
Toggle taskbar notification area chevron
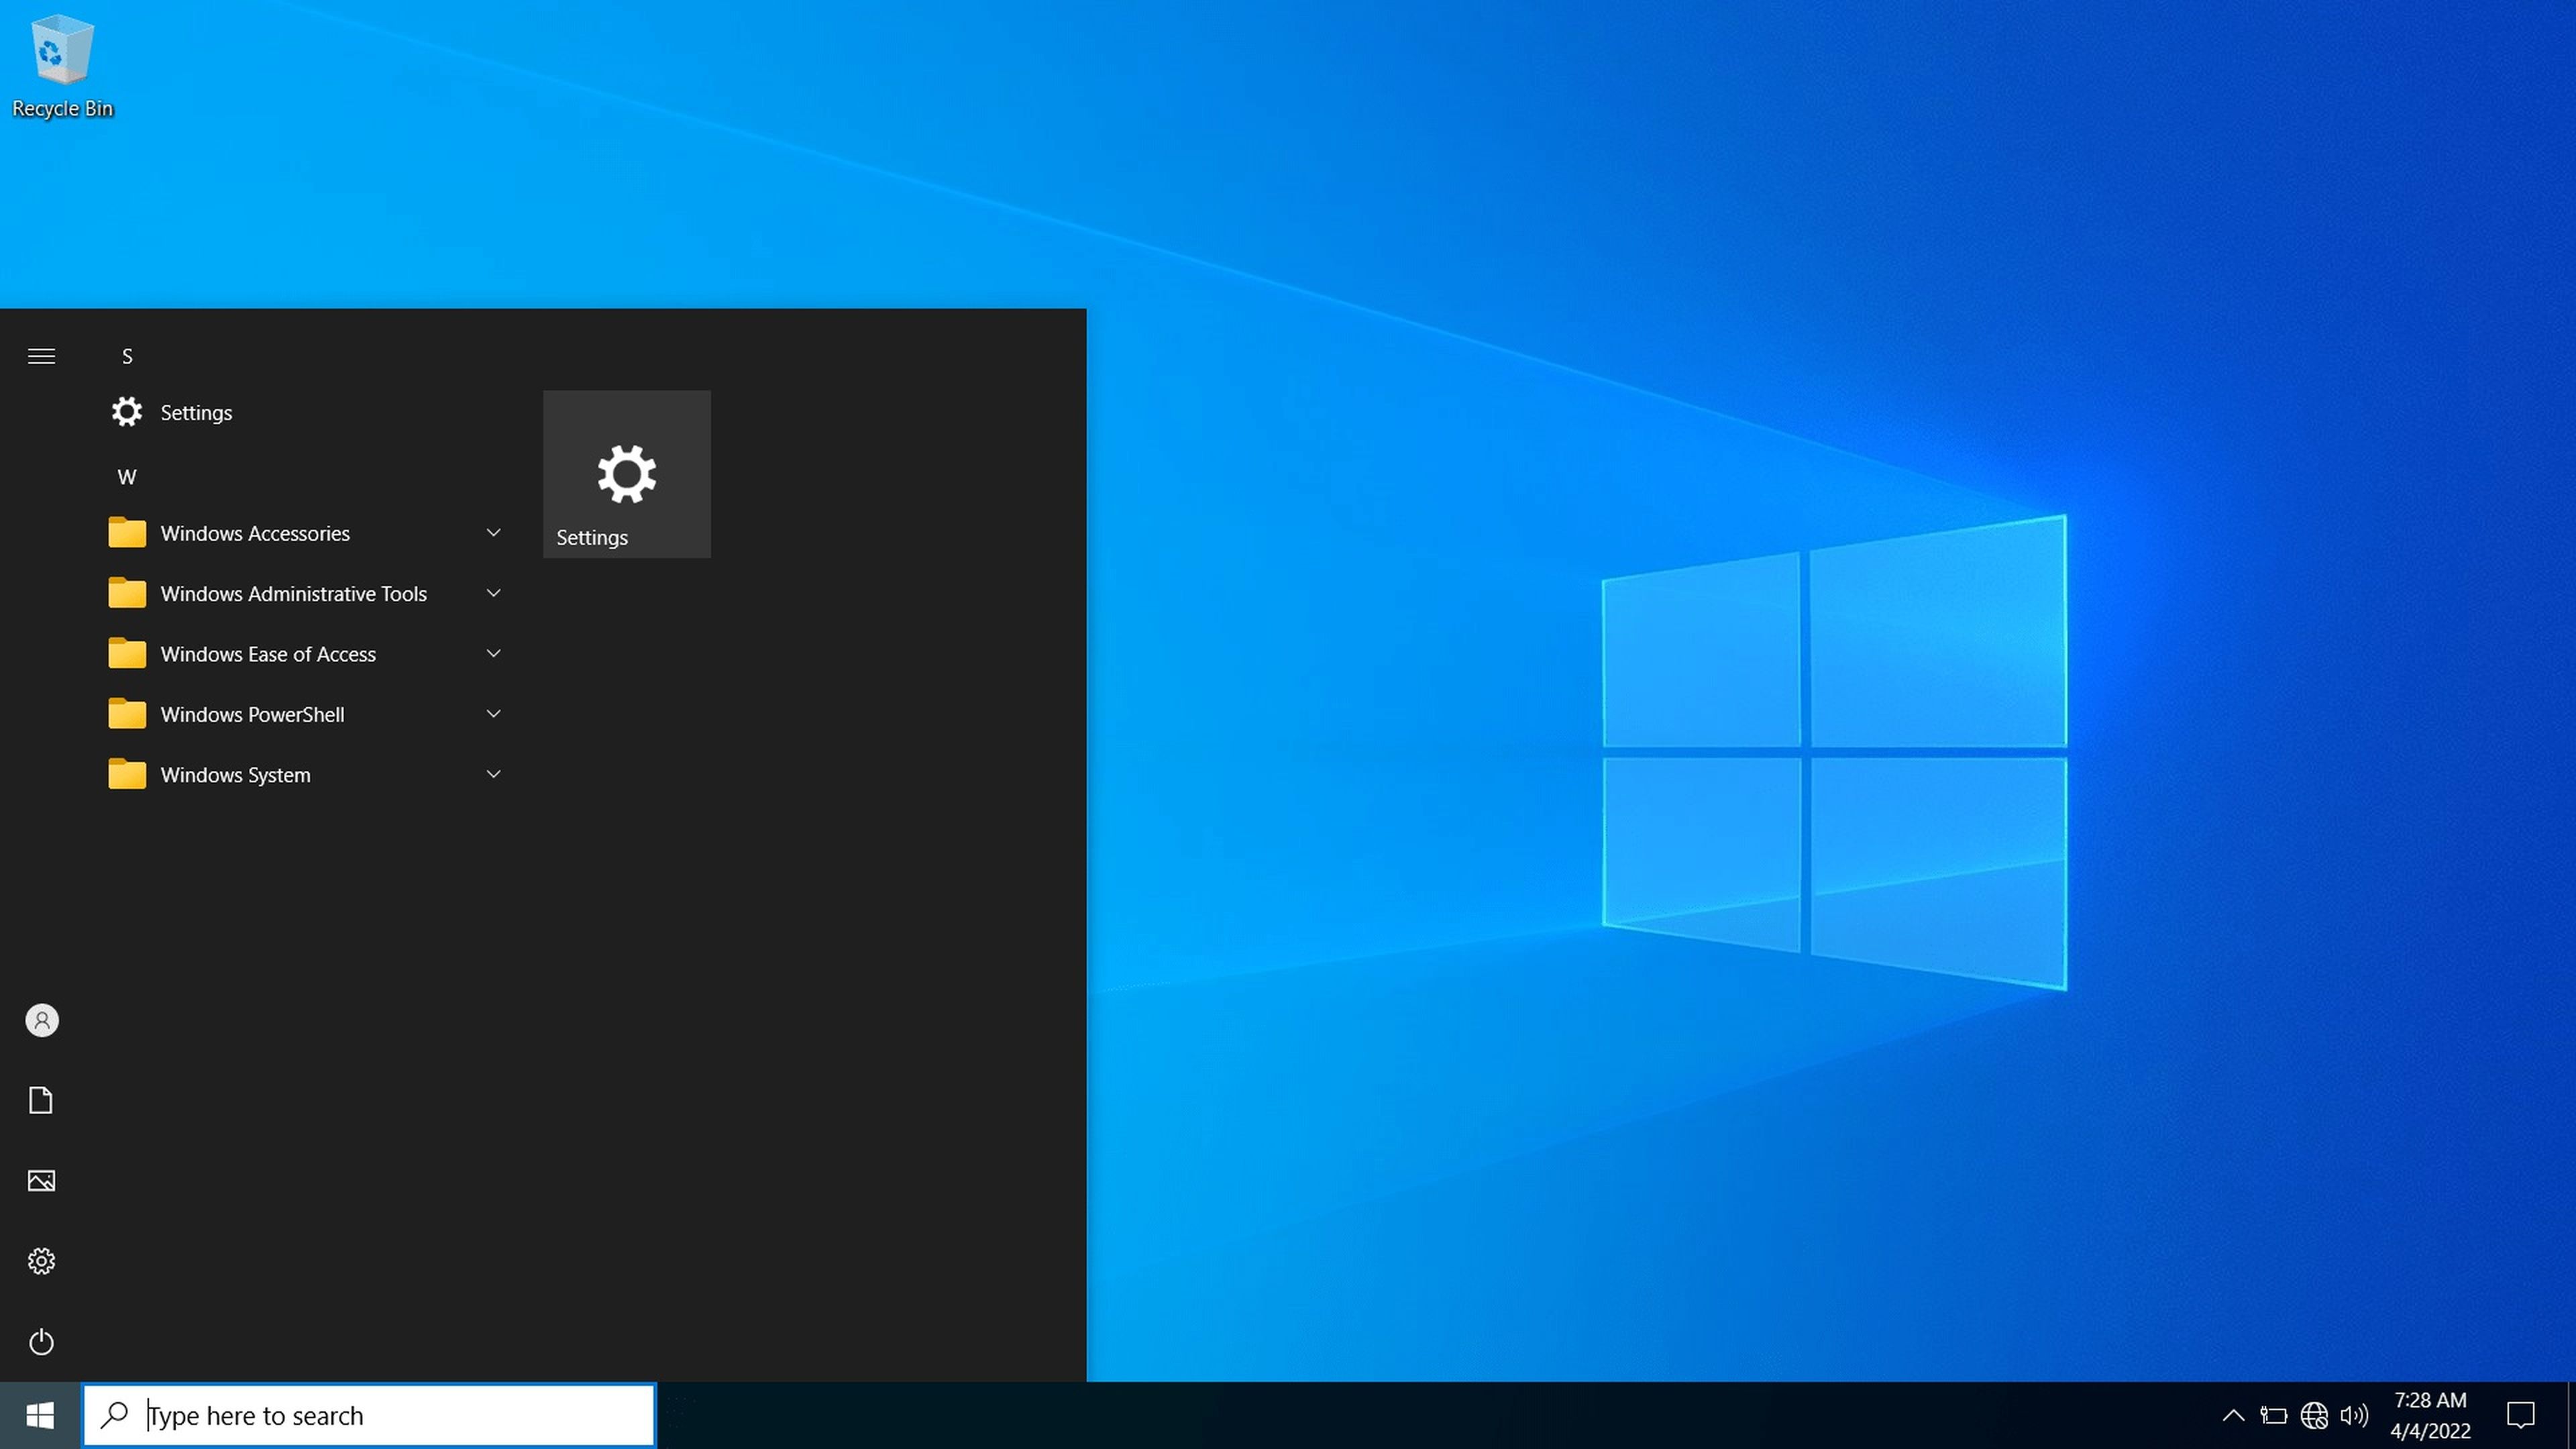2233,1413
